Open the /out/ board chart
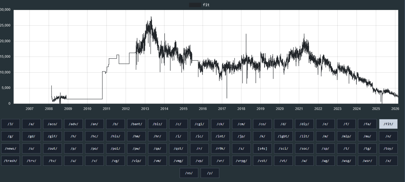The width and height of the screenshot is (405, 182). pos(52,148)
